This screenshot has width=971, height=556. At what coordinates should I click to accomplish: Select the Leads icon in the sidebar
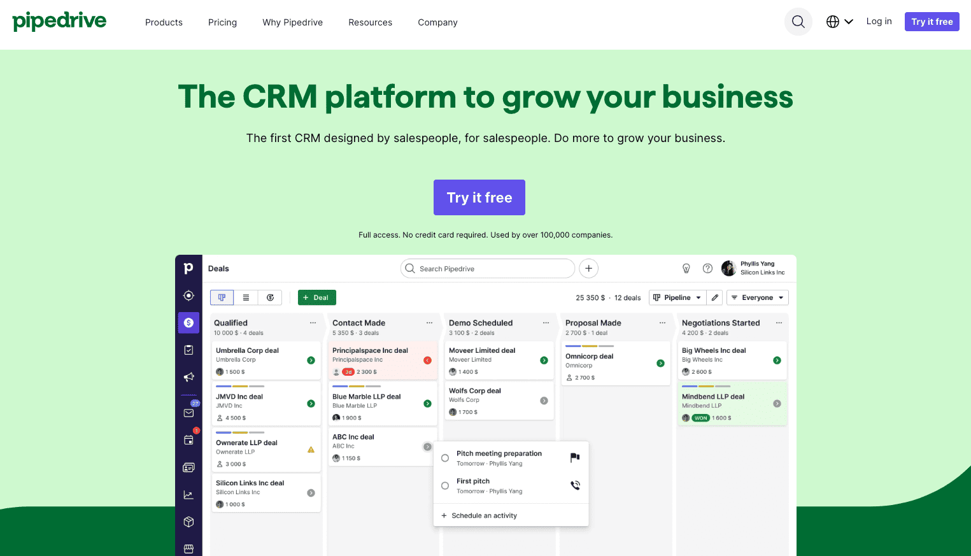point(188,296)
